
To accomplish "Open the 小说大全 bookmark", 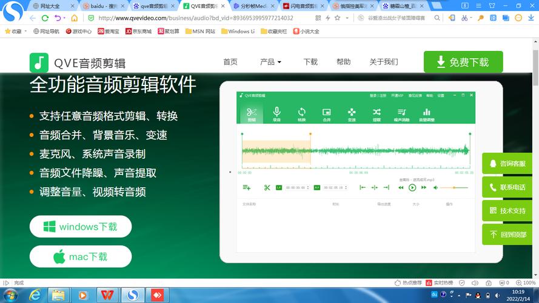I will coord(306,32).
